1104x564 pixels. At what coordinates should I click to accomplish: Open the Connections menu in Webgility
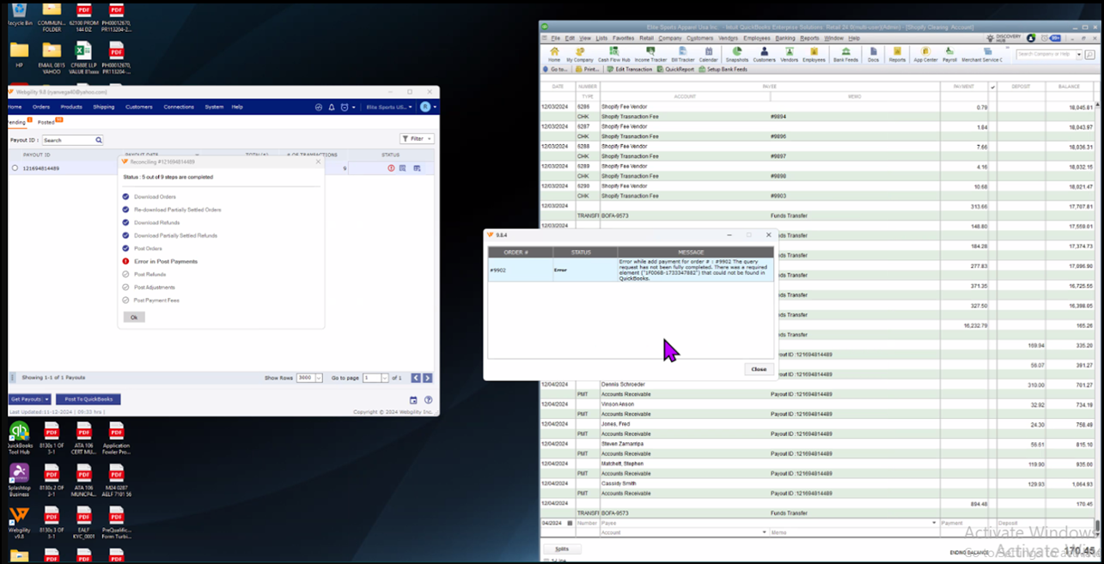click(179, 107)
